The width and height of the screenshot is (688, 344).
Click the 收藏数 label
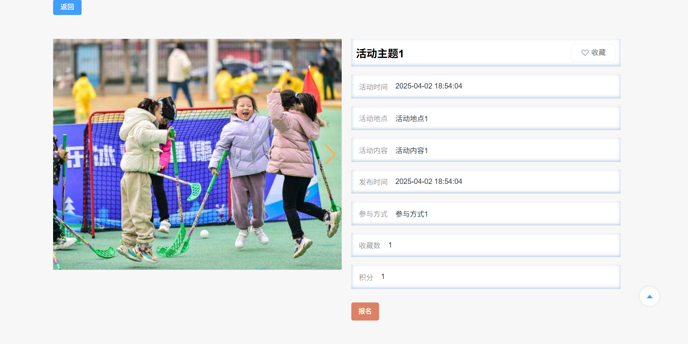(369, 245)
